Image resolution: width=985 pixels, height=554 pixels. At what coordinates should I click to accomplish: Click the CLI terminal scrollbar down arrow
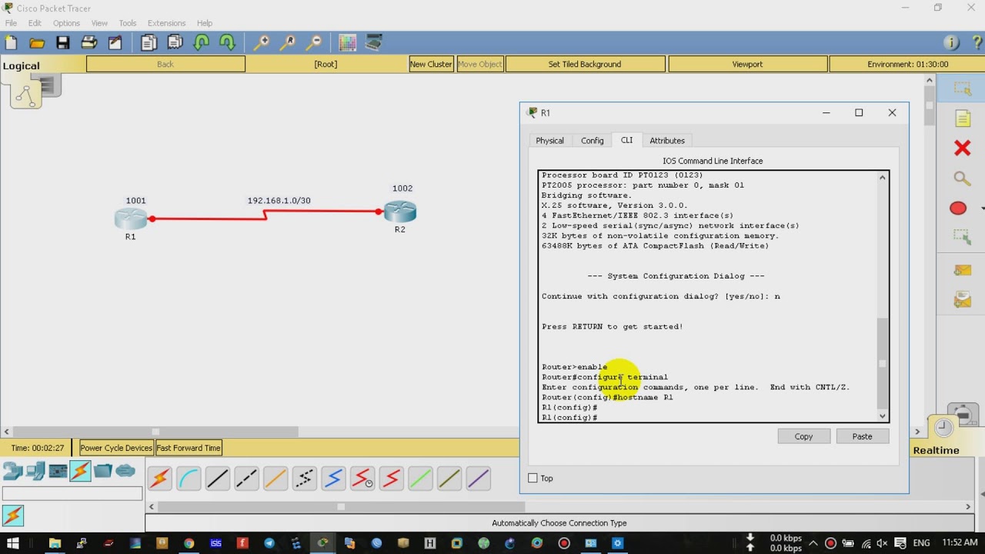click(883, 416)
